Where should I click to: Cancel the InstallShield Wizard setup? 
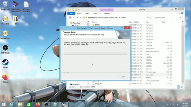123,77
